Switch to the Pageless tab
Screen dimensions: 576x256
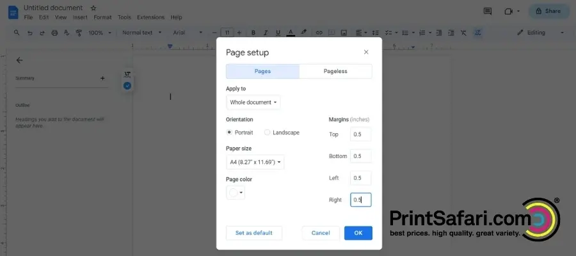point(335,71)
